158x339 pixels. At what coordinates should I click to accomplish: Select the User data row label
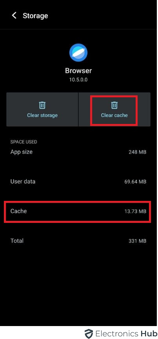tap(23, 181)
